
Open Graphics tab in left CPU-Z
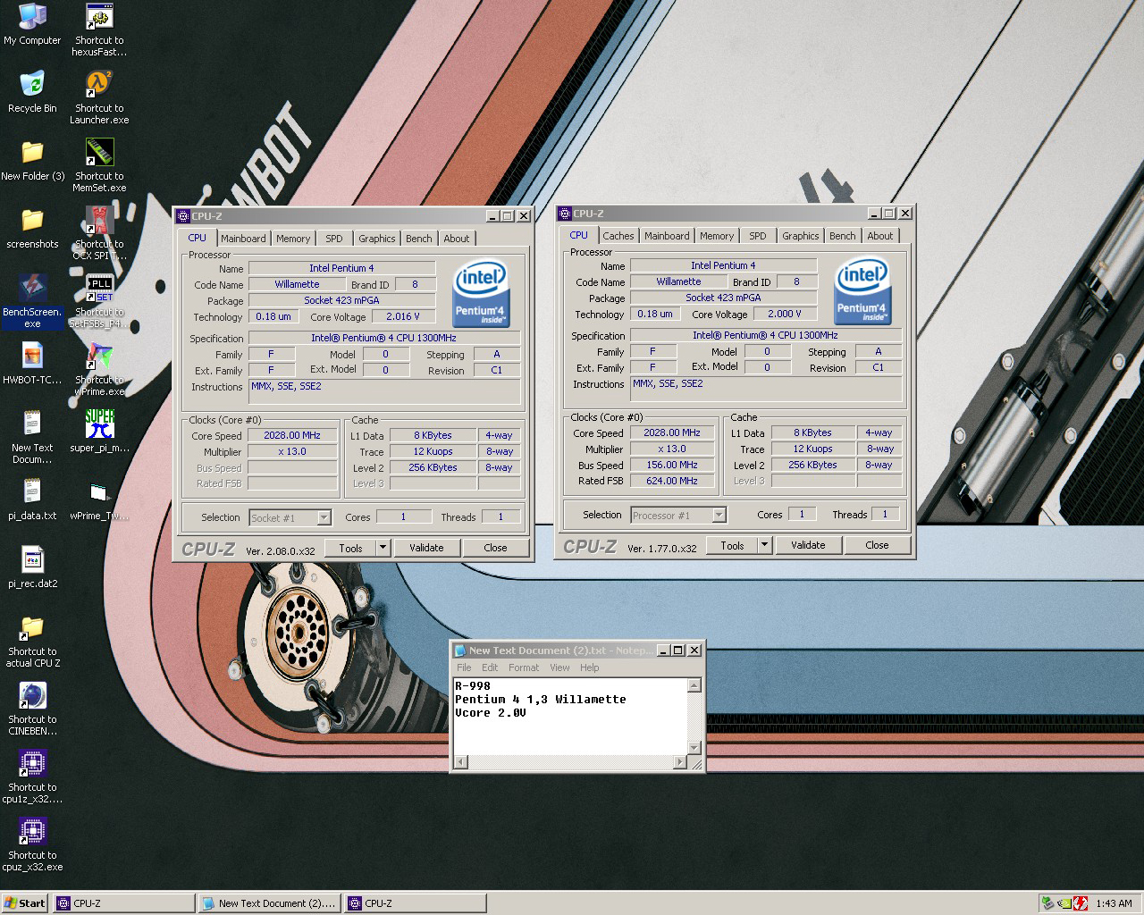[377, 239]
